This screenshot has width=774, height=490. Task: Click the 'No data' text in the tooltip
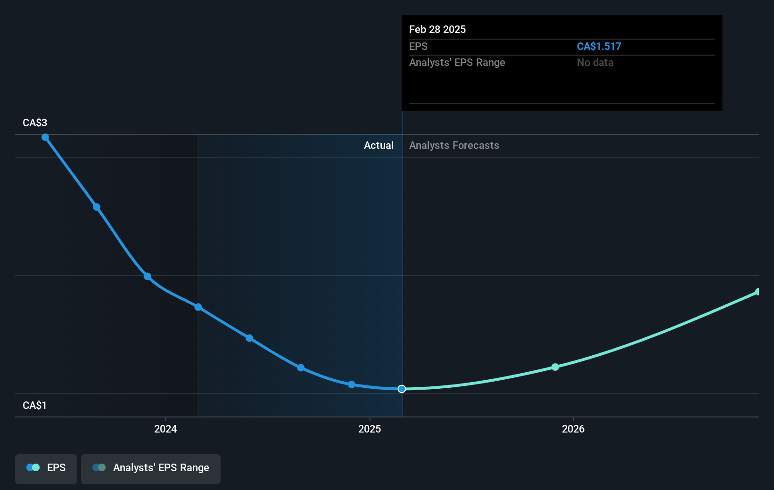595,62
